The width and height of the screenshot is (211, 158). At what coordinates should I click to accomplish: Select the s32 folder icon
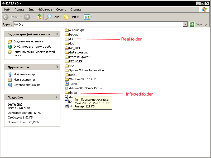[x=67, y=66]
